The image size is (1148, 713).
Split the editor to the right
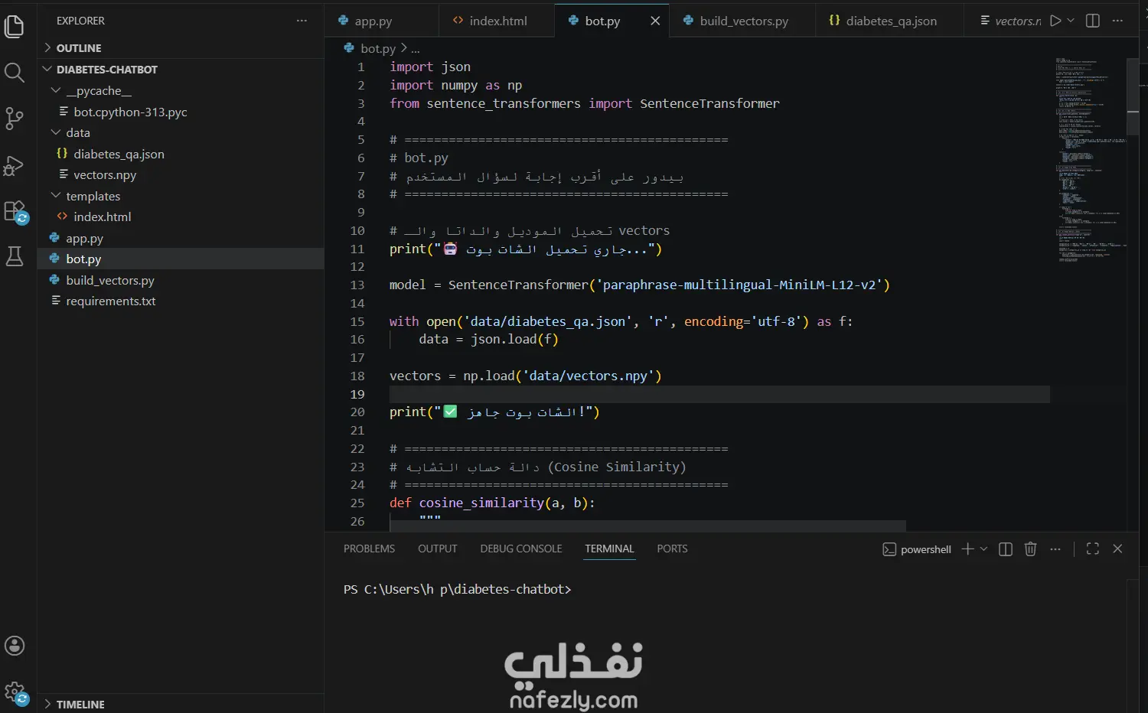click(x=1093, y=21)
